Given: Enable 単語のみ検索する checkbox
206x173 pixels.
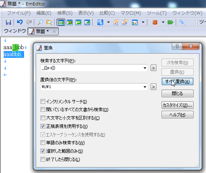Looking at the screenshot, I should point(43,143).
